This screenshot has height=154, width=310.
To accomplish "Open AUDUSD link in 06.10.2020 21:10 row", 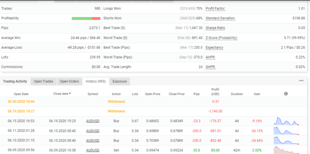I will coord(93,141).
